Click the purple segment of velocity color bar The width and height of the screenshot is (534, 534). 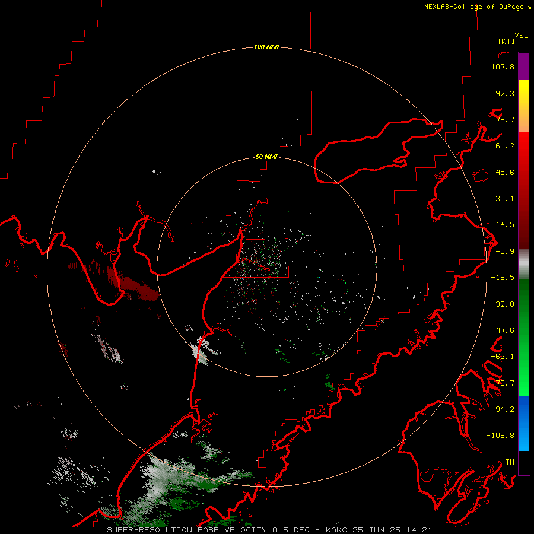point(524,66)
